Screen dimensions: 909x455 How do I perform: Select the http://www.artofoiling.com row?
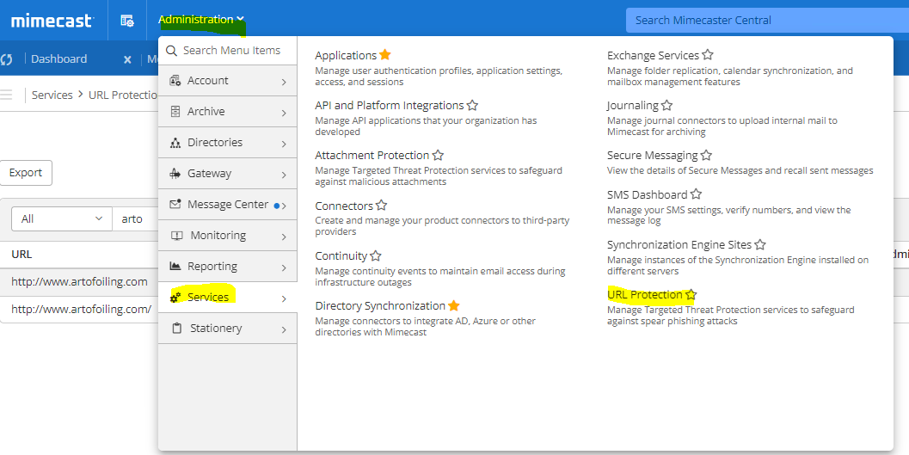tap(79, 282)
